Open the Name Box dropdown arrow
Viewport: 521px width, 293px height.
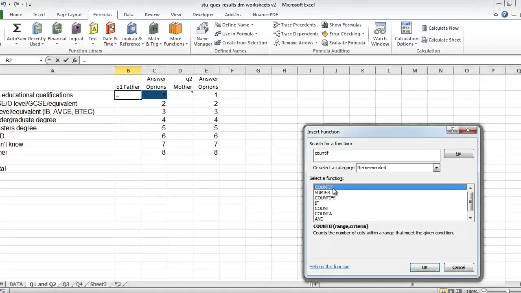point(41,60)
